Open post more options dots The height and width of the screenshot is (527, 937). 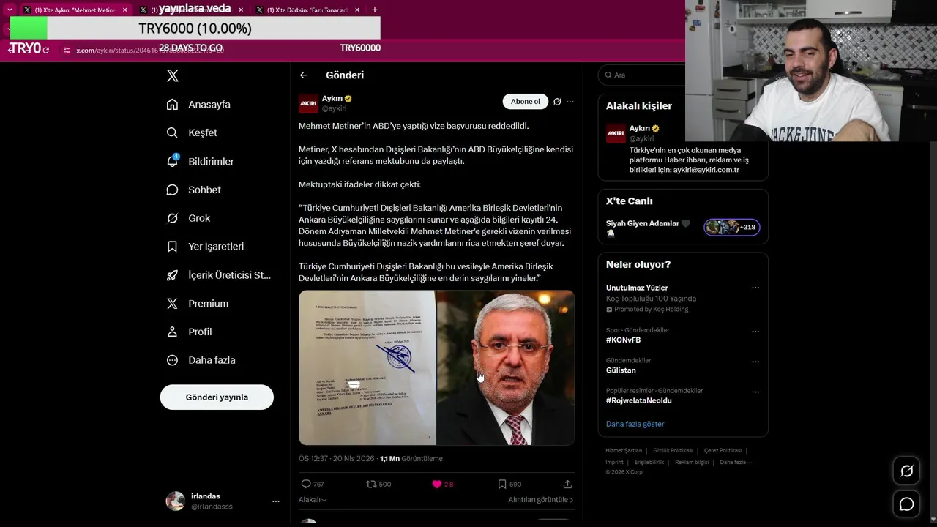pos(570,102)
